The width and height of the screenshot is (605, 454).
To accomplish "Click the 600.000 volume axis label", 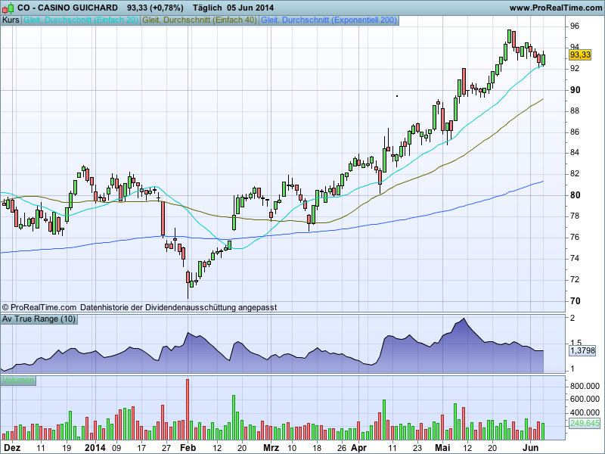I will pyautogui.click(x=585, y=399).
